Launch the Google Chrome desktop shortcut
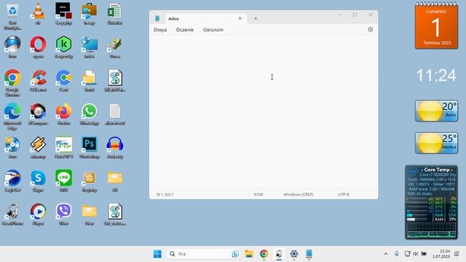This screenshot has height=262, width=466. click(x=12, y=83)
